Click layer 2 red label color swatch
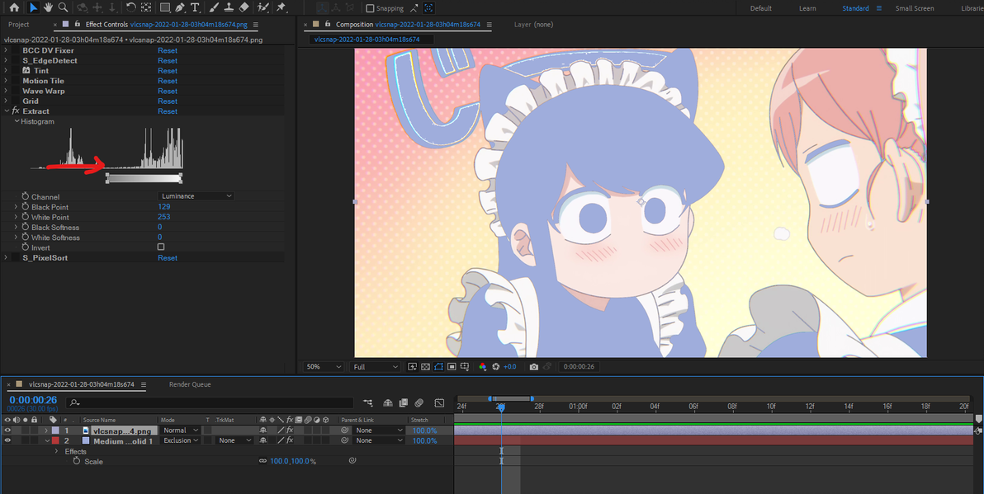The width and height of the screenshot is (984, 494). click(x=55, y=440)
